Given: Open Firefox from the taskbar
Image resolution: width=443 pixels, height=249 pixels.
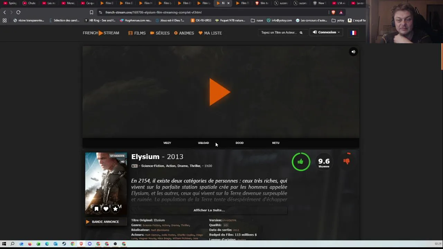Looking at the screenshot, I should tap(30, 244).
